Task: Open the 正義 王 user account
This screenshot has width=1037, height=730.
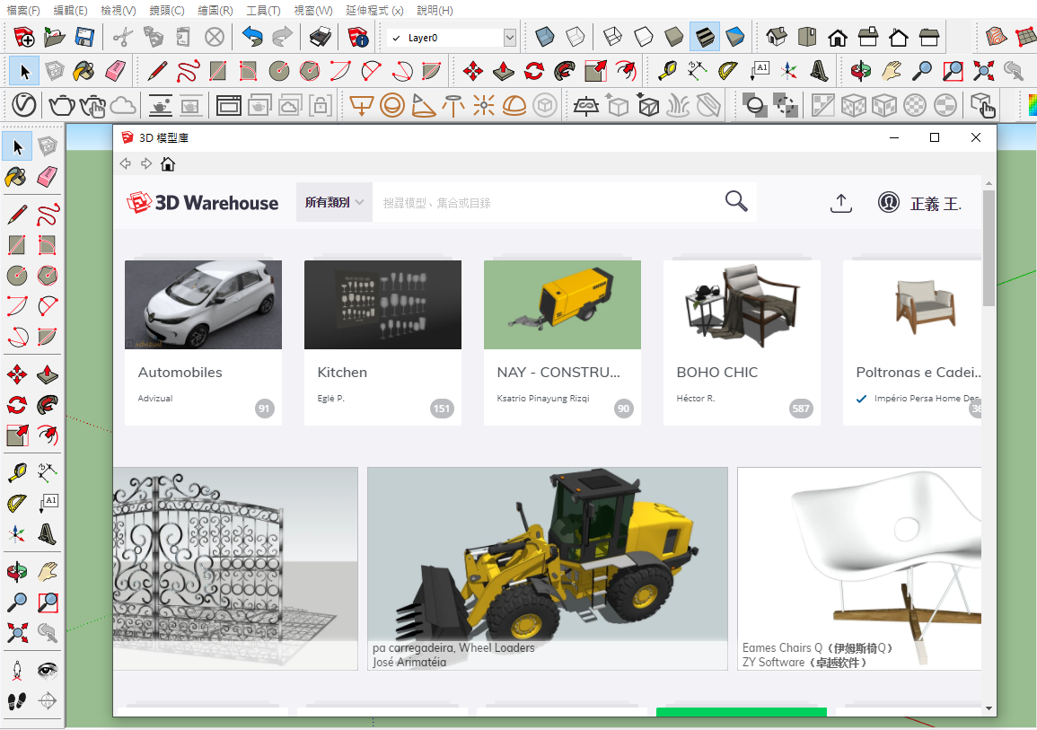Action: [x=919, y=203]
